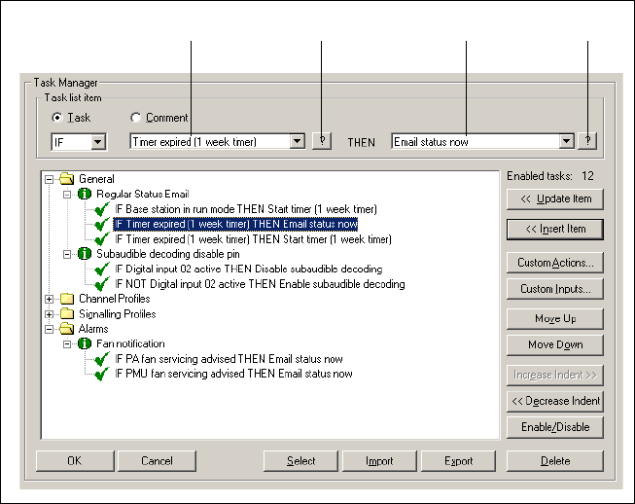Select the Regular Status Email comment
635x504 pixels.
[143, 194]
